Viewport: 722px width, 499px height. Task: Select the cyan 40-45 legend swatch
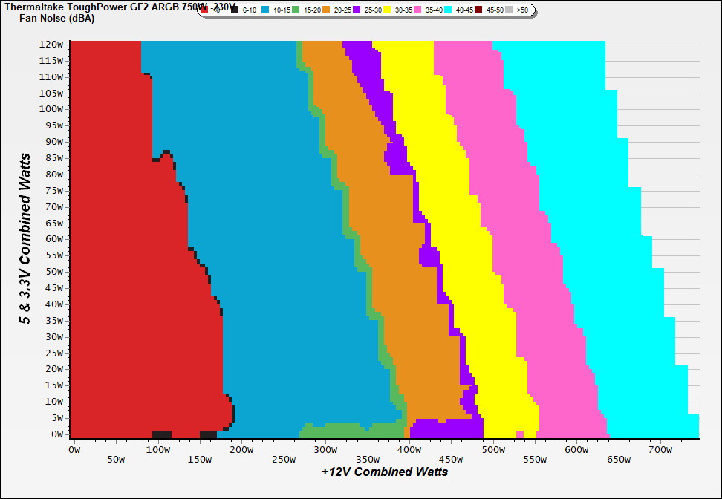click(449, 10)
